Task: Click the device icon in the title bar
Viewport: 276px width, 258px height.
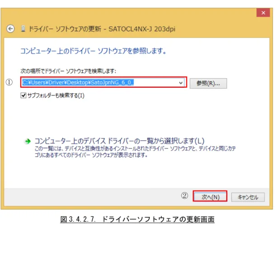Action: [x=23, y=29]
